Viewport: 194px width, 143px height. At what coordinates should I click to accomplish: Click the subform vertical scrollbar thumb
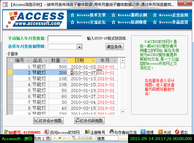tap(122, 66)
